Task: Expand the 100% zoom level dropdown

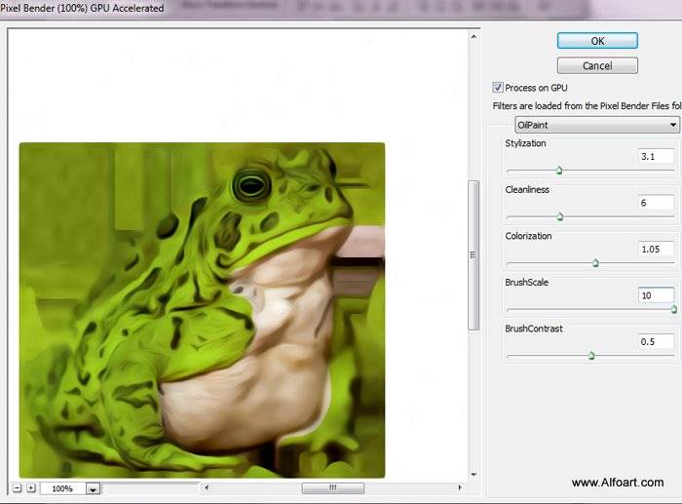Action: click(x=93, y=488)
